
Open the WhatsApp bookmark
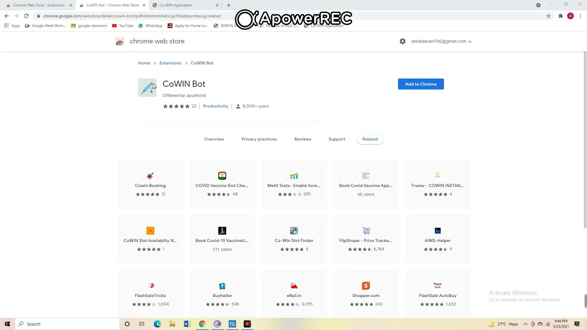(x=150, y=26)
